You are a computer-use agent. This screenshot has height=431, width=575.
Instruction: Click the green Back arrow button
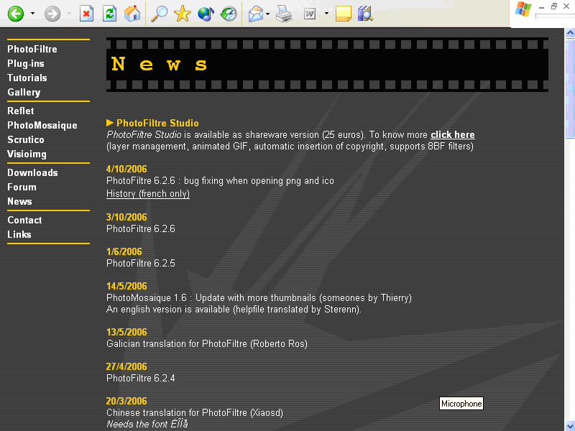point(16,14)
